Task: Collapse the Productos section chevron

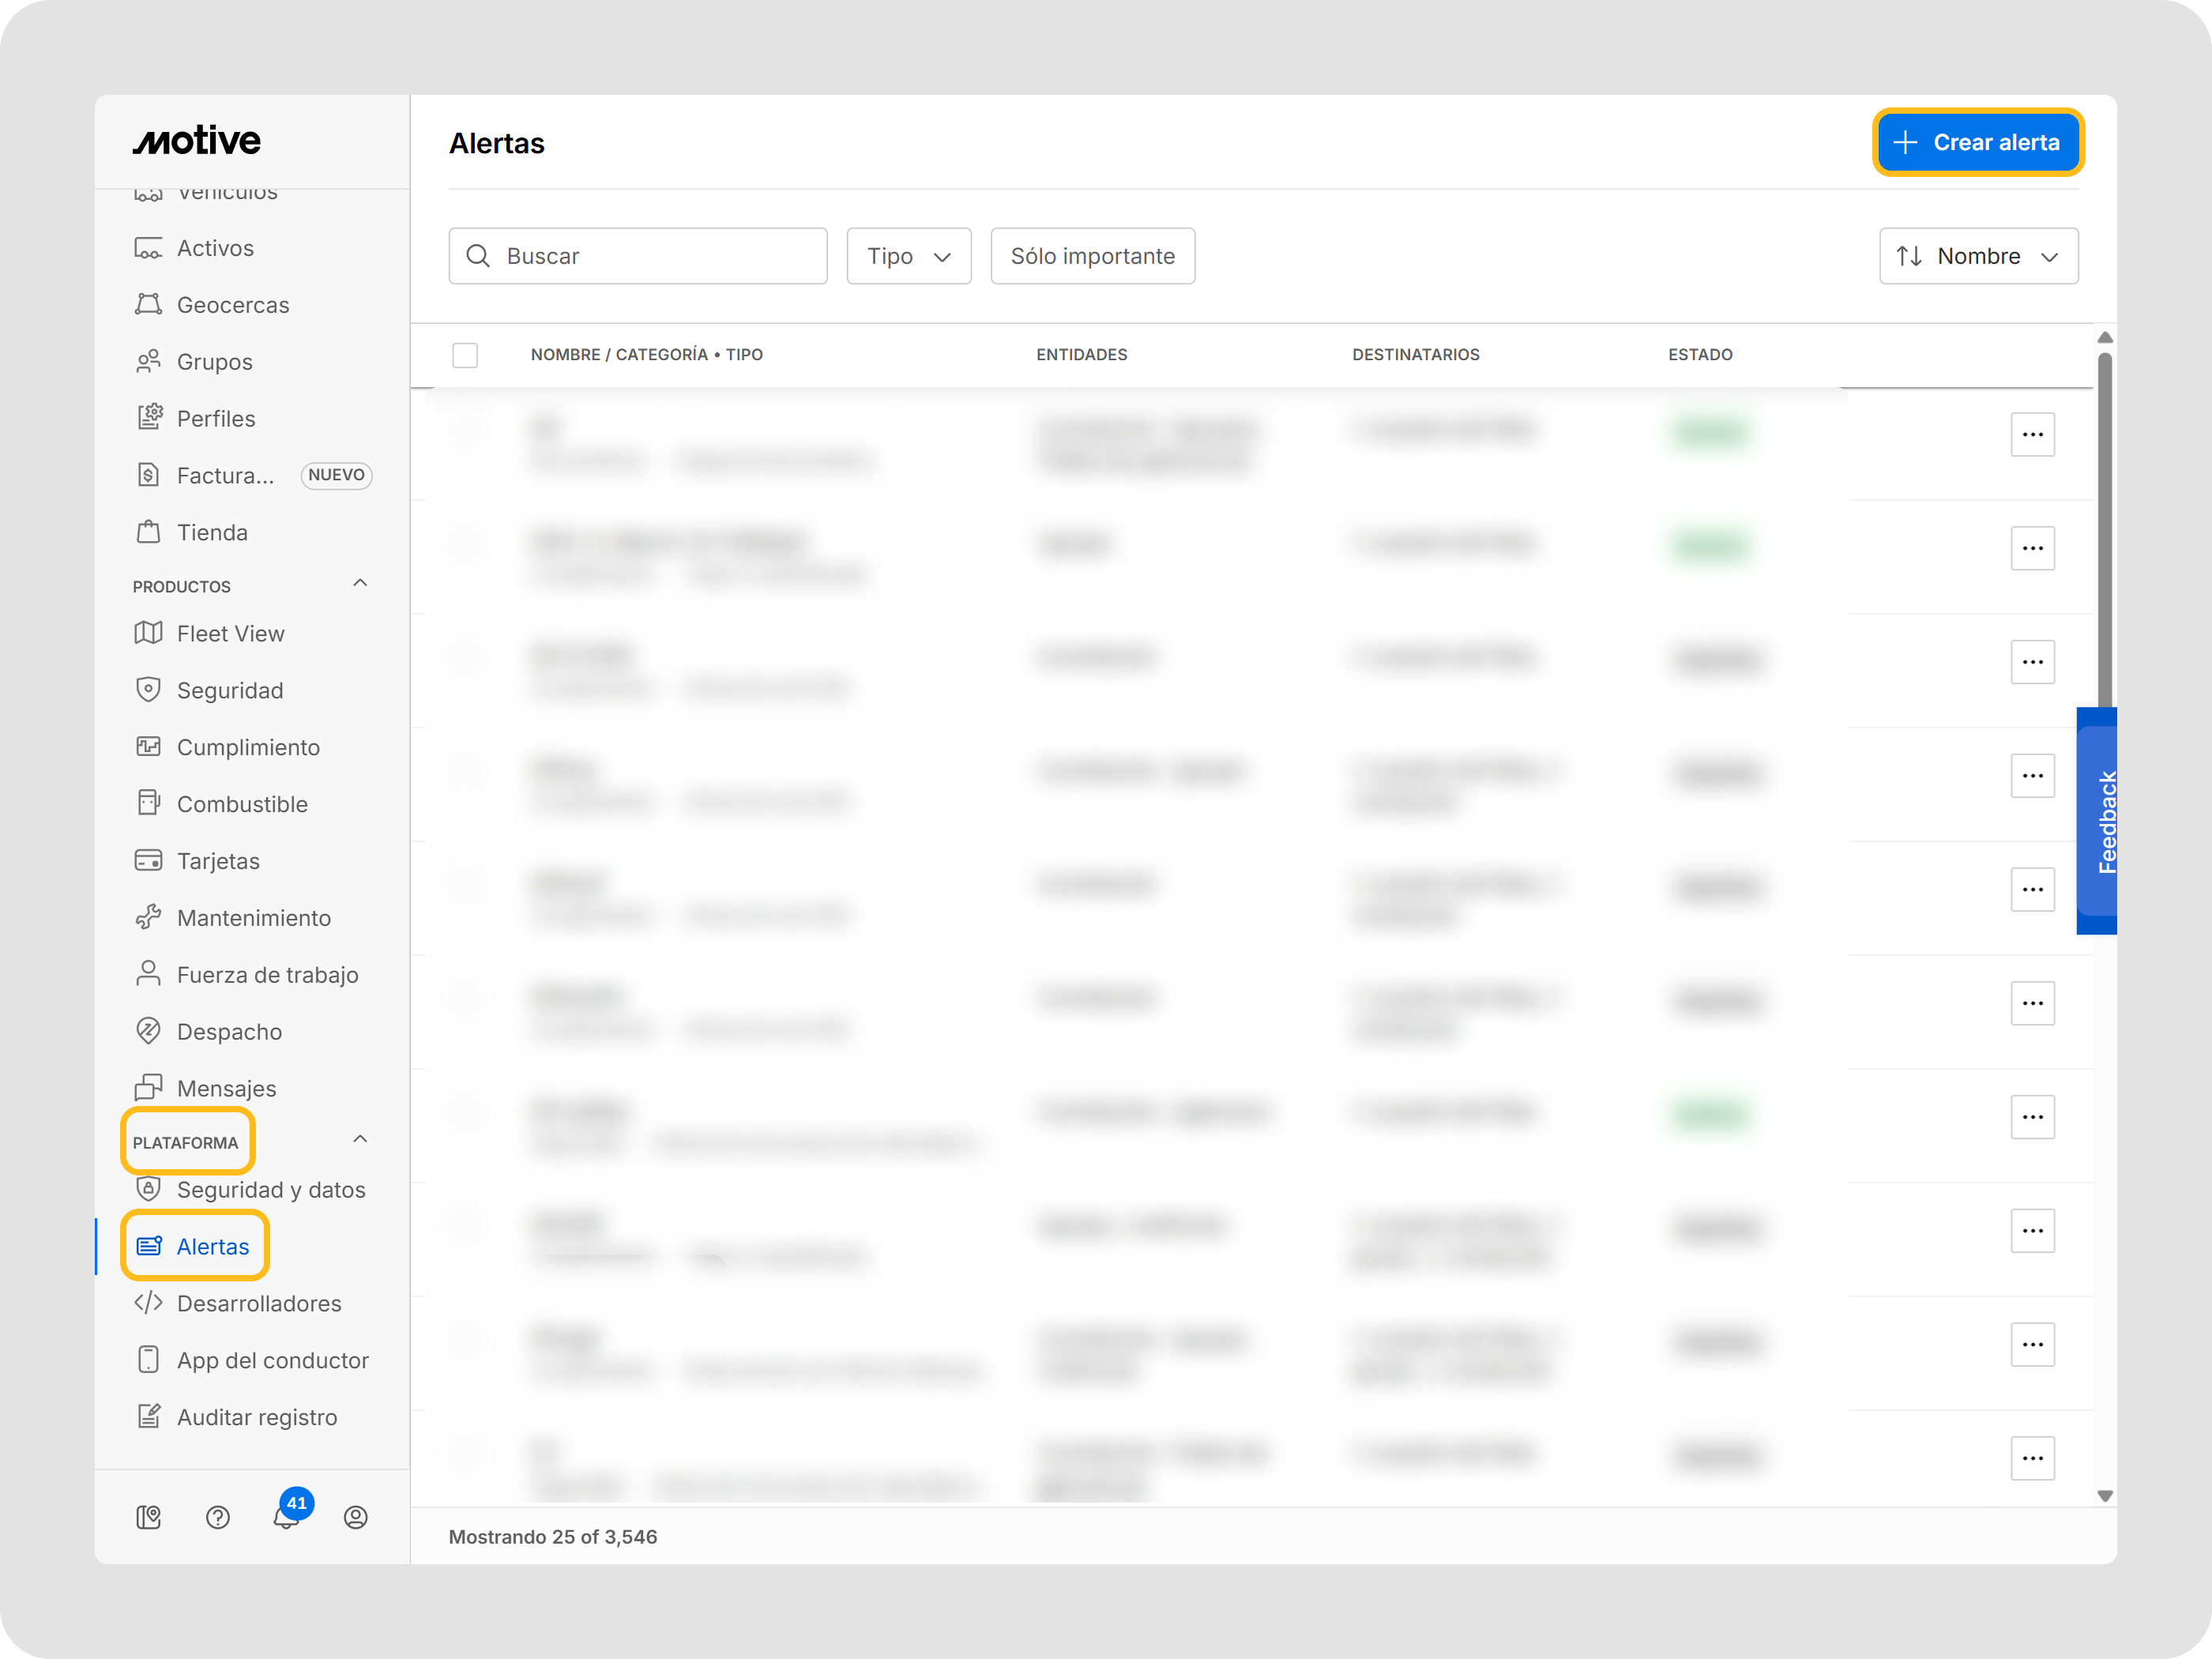Action: [x=360, y=583]
